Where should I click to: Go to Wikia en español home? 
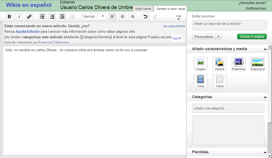[29, 5]
